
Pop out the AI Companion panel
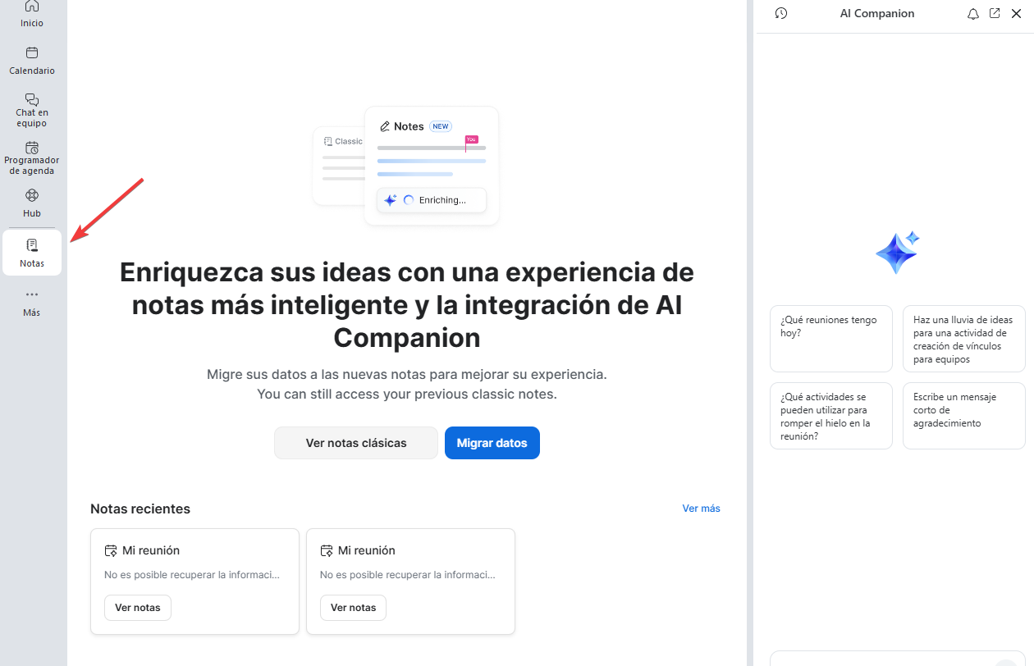[x=995, y=13]
